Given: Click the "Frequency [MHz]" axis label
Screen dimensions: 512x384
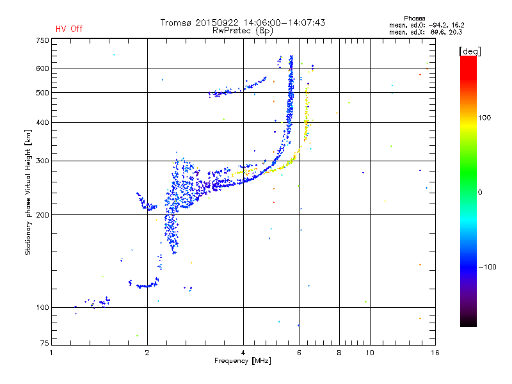Looking at the screenshot, I should coord(243,361).
